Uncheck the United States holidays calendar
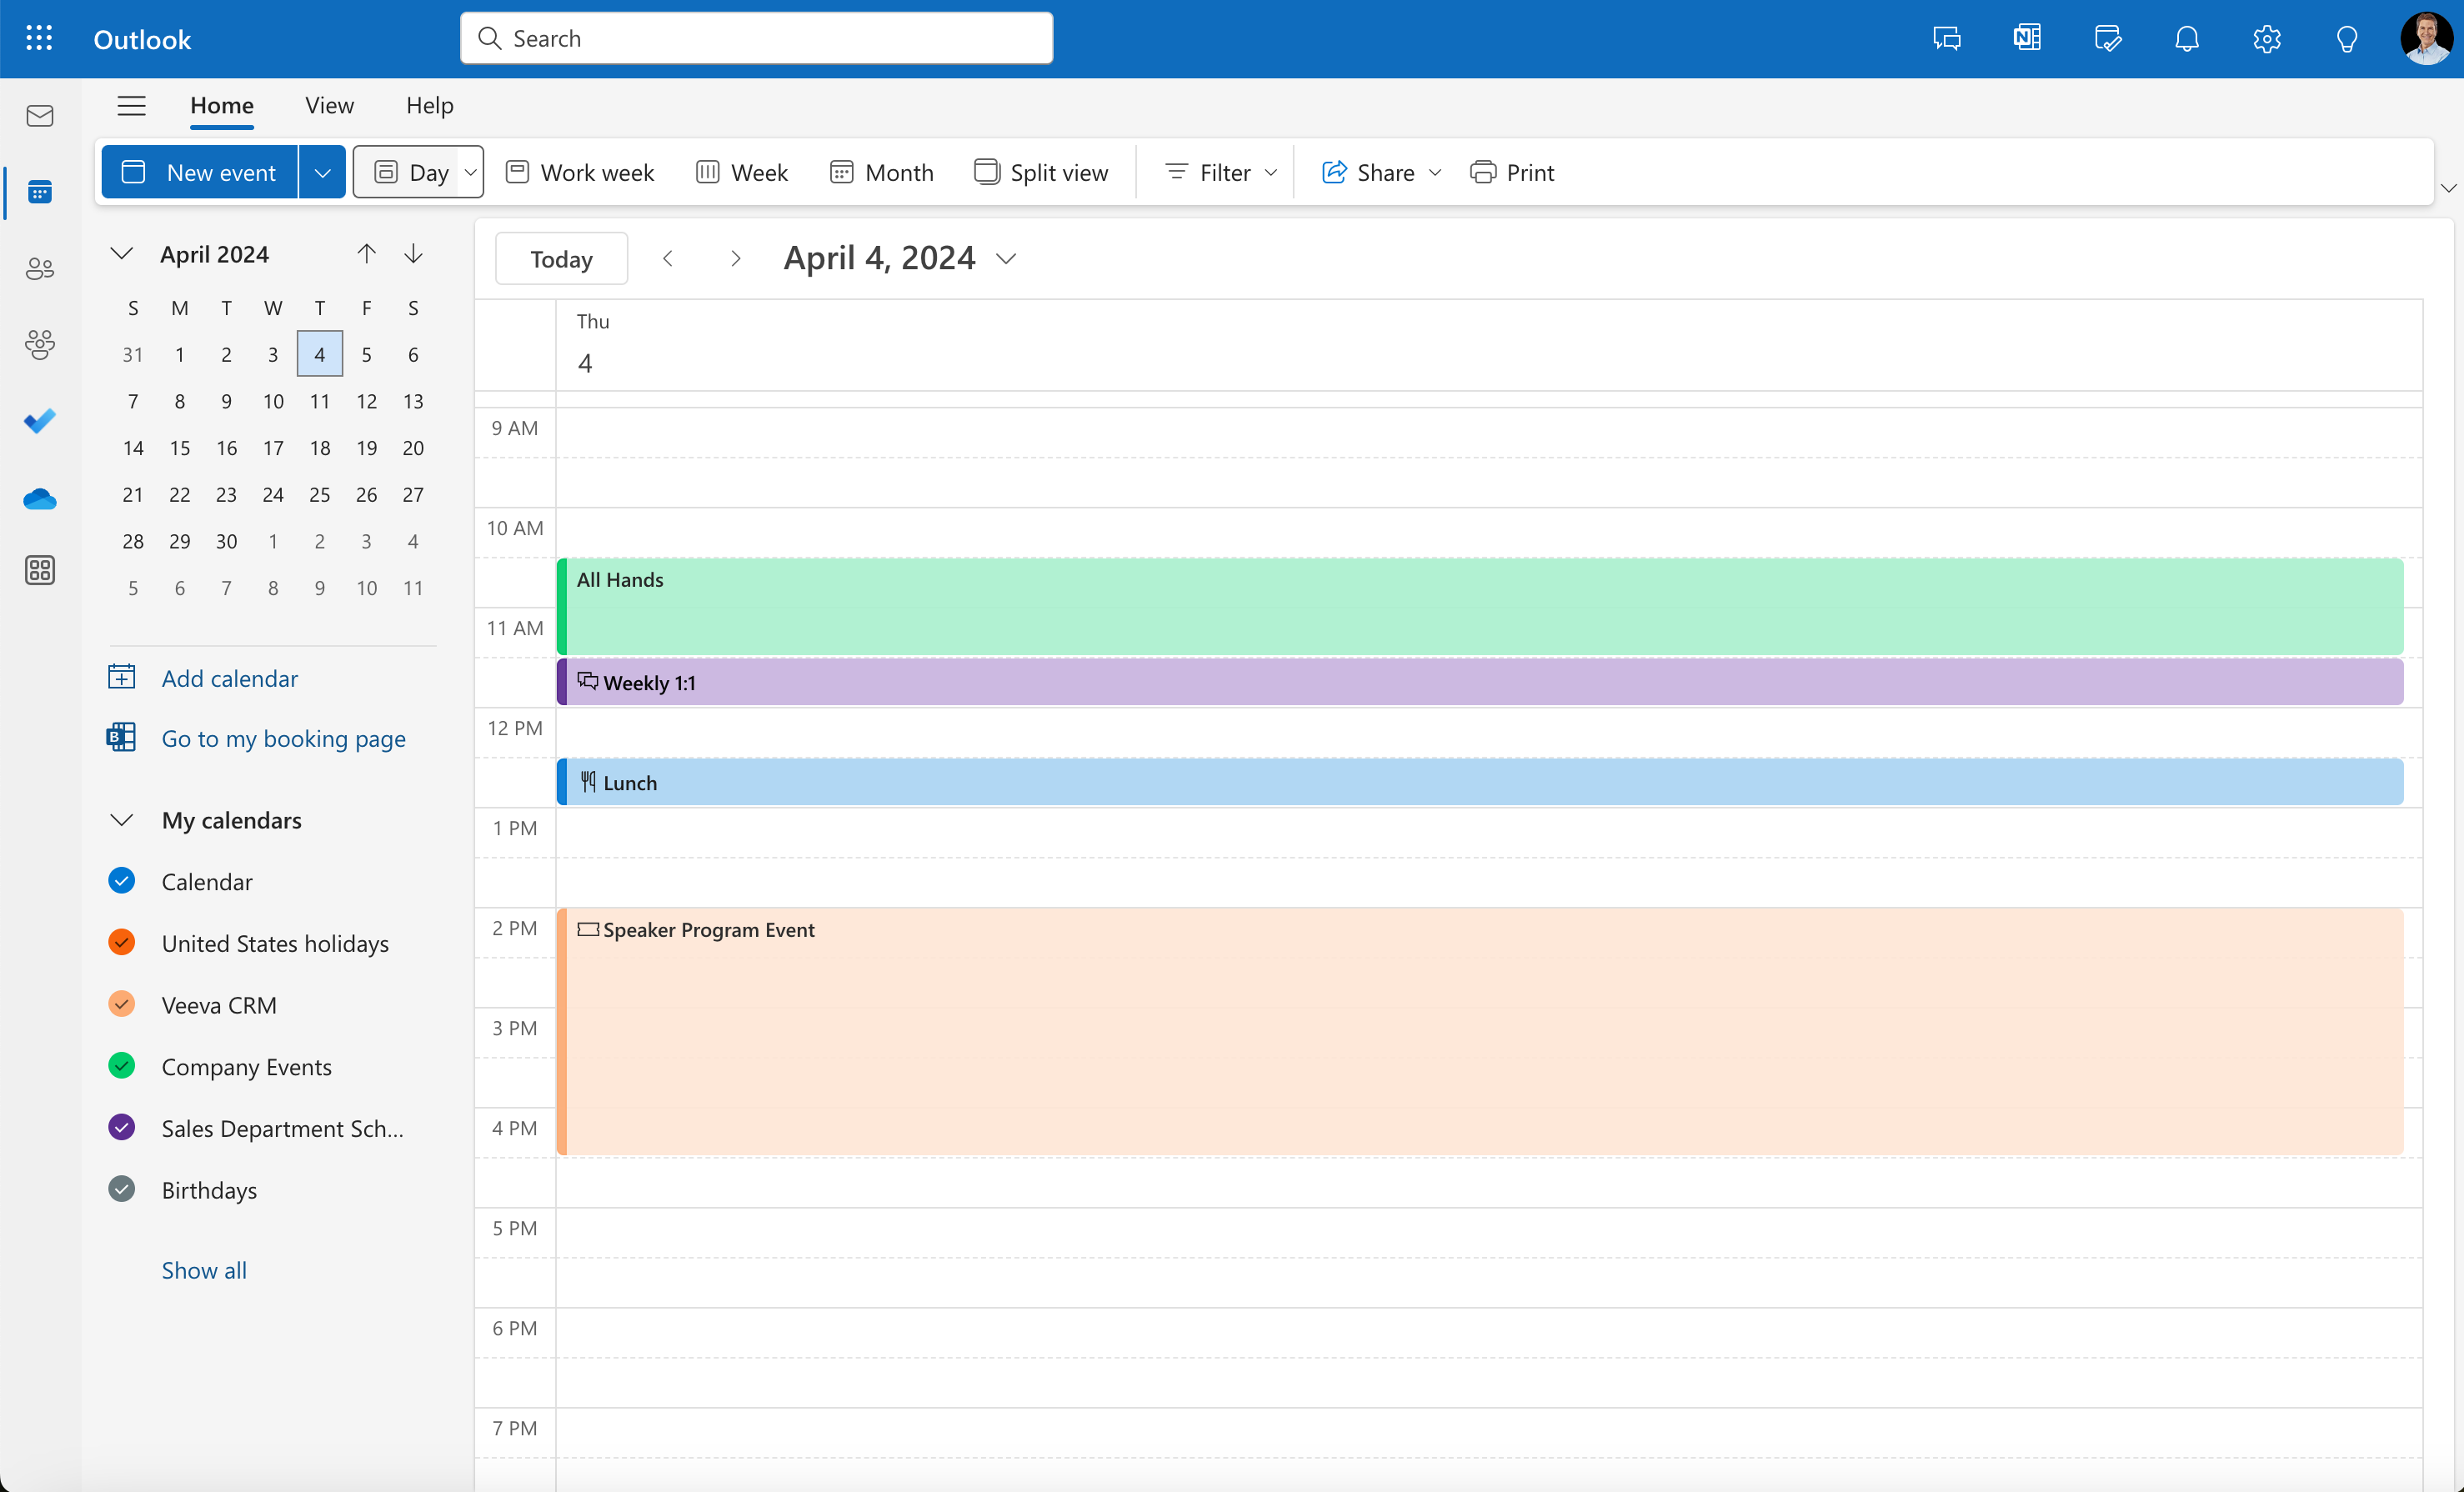The image size is (2464, 1492). point(122,942)
